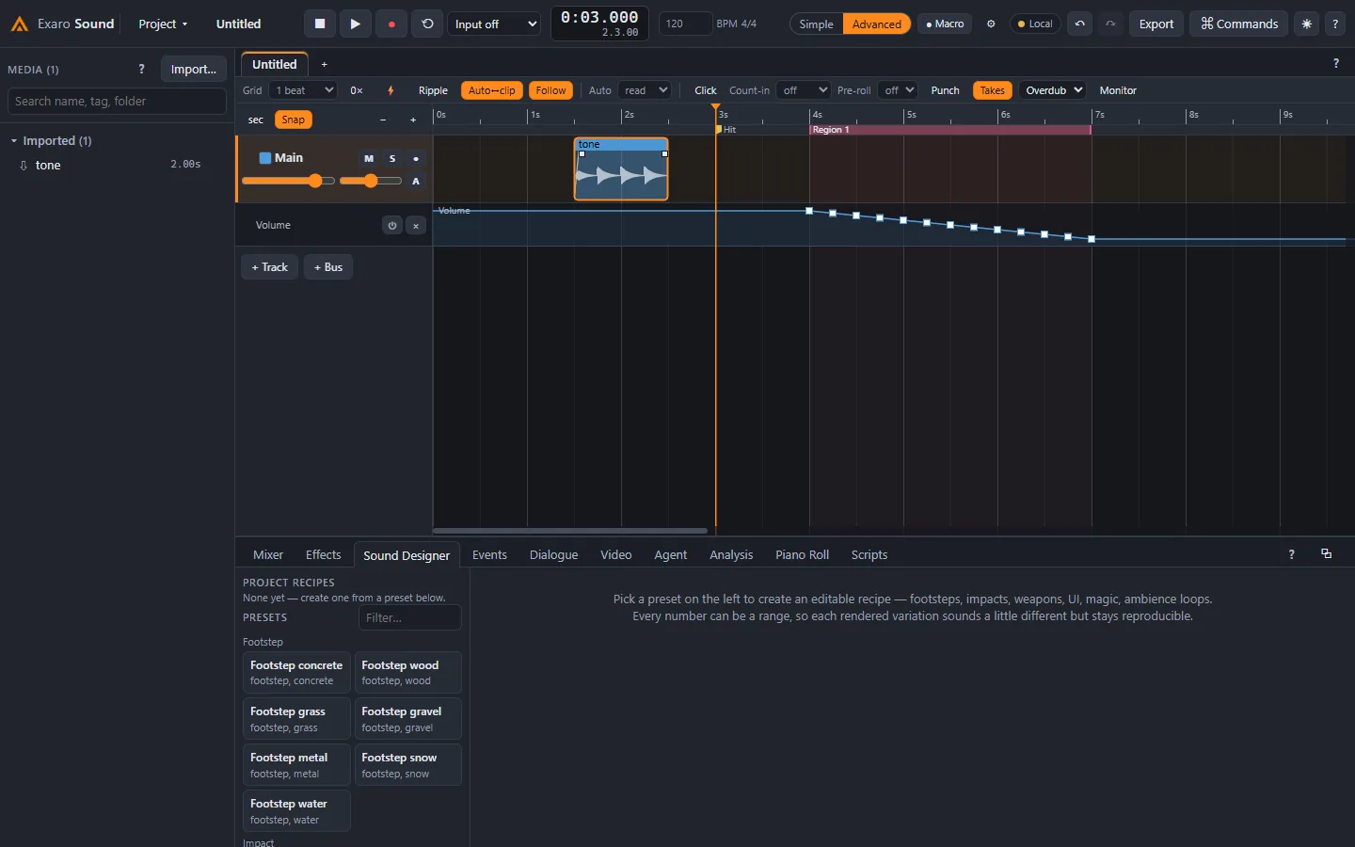Click the lightning bolt icon in grid toolbar

tap(391, 90)
